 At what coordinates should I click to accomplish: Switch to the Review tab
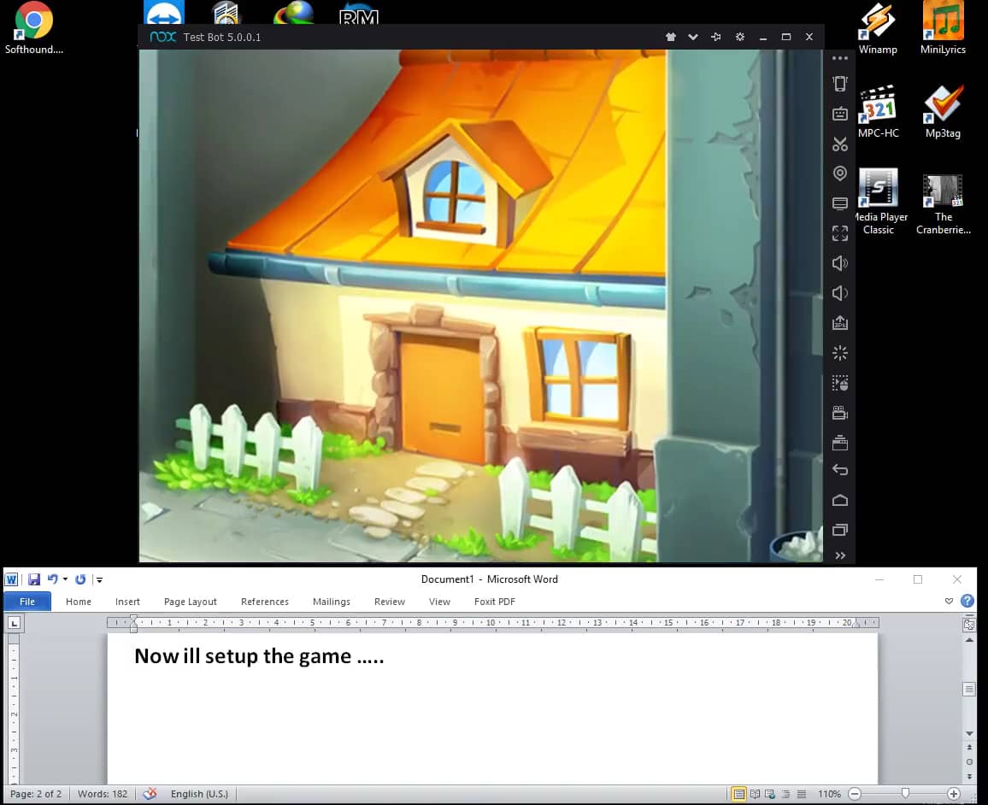(x=390, y=602)
